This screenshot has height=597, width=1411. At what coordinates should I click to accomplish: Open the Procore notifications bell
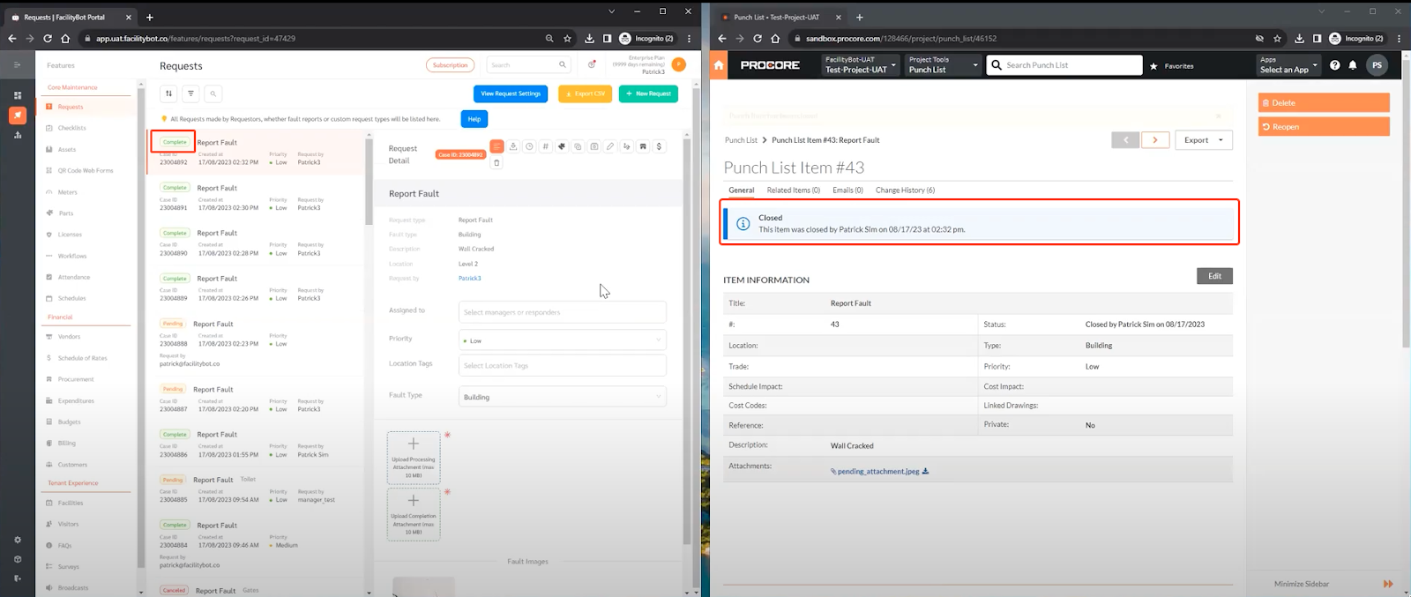click(x=1353, y=65)
